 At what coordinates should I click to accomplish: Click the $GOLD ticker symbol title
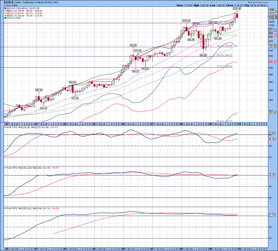click(9, 2)
